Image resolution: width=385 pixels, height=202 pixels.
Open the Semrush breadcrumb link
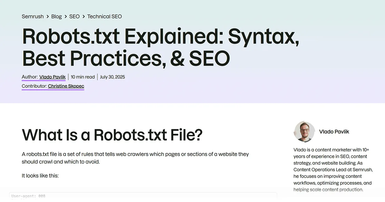pyautogui.click(x=33, y=16)
